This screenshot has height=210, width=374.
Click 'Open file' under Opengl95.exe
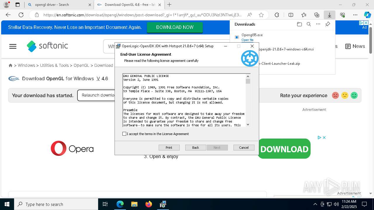pyautogui.click(x=247, y=40)
